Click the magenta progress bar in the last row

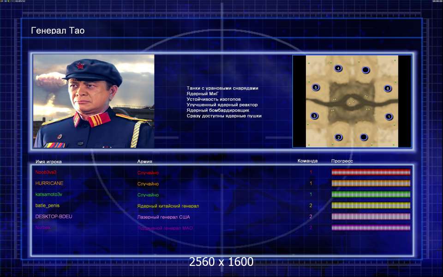coord(371,228)
